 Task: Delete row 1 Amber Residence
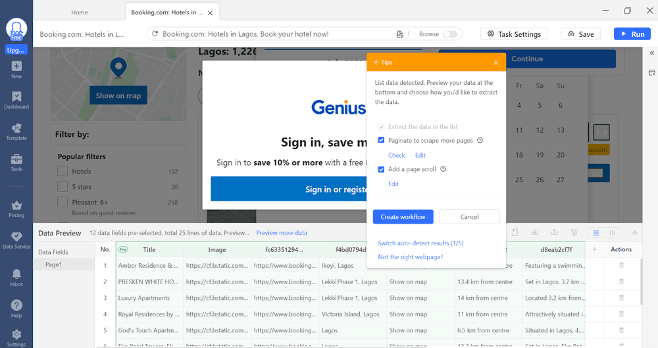click(x=622, y=265)
